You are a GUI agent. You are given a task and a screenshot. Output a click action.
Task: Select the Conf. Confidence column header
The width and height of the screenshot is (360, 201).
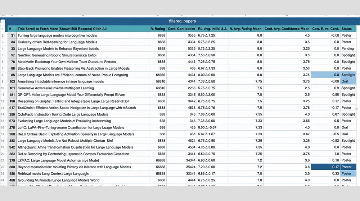pos(181,29)
